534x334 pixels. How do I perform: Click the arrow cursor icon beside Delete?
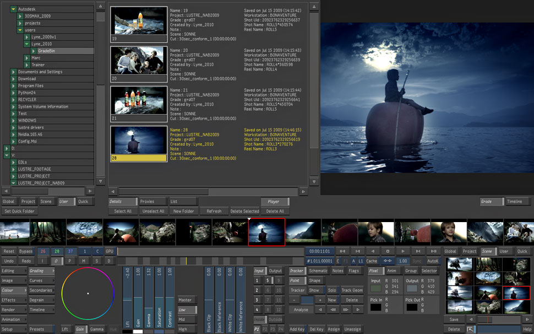tap(470, 329)
